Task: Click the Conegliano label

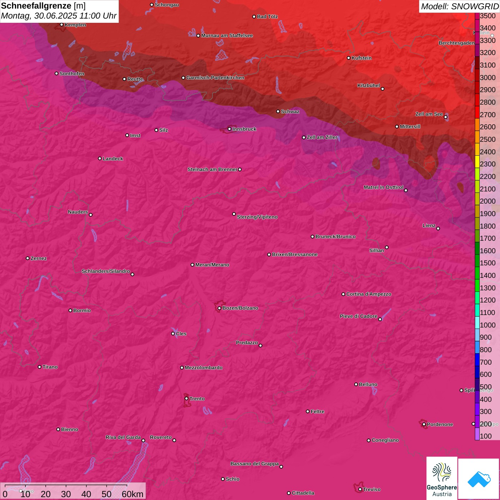Action: (385, 440)
